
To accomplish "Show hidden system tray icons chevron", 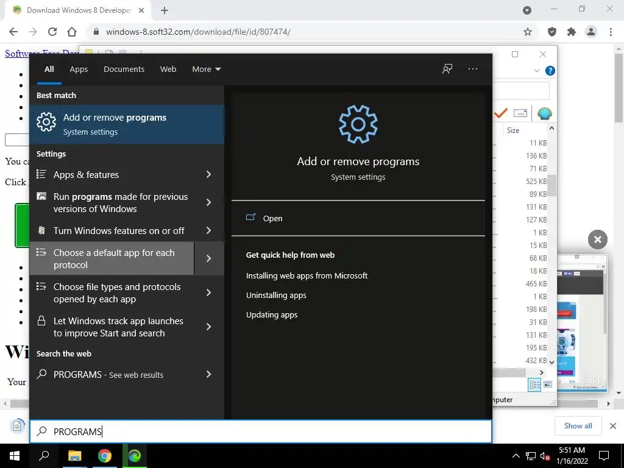I will point(516,456).
